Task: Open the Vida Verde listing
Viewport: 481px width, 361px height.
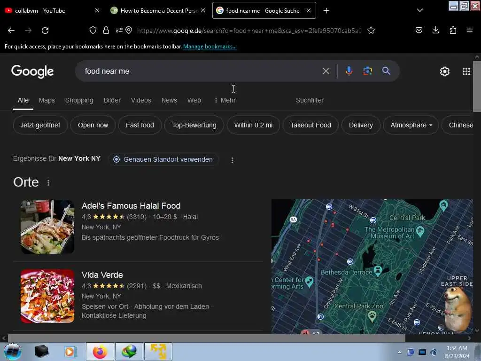Action: click(102, 275)
